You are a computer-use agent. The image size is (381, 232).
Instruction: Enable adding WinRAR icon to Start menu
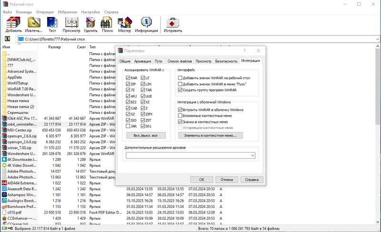point(180,84)
